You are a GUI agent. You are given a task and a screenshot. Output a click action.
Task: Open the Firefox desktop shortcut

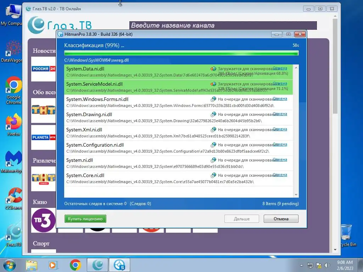pyautogui.click(x=13, y=125)
